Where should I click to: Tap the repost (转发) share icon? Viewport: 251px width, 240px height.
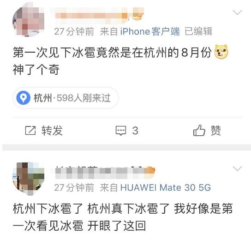[30, 131]
